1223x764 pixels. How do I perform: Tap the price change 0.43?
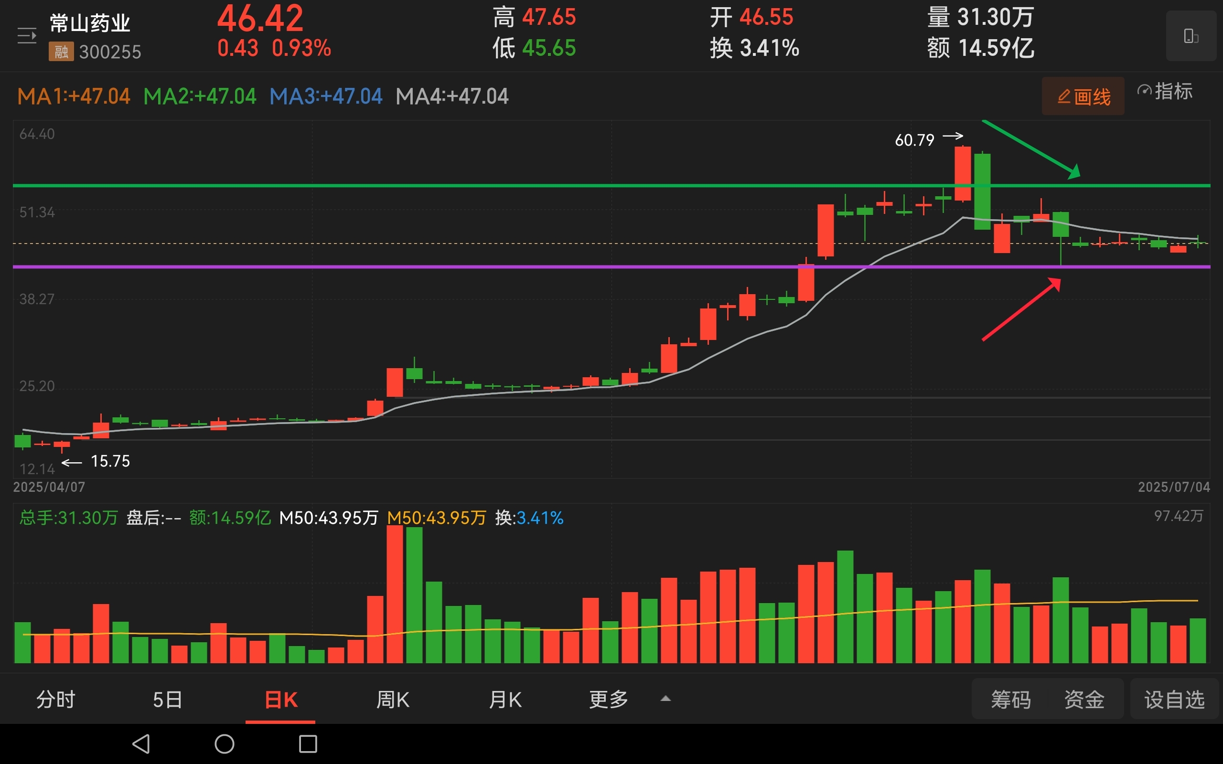[x=237, y=48]
